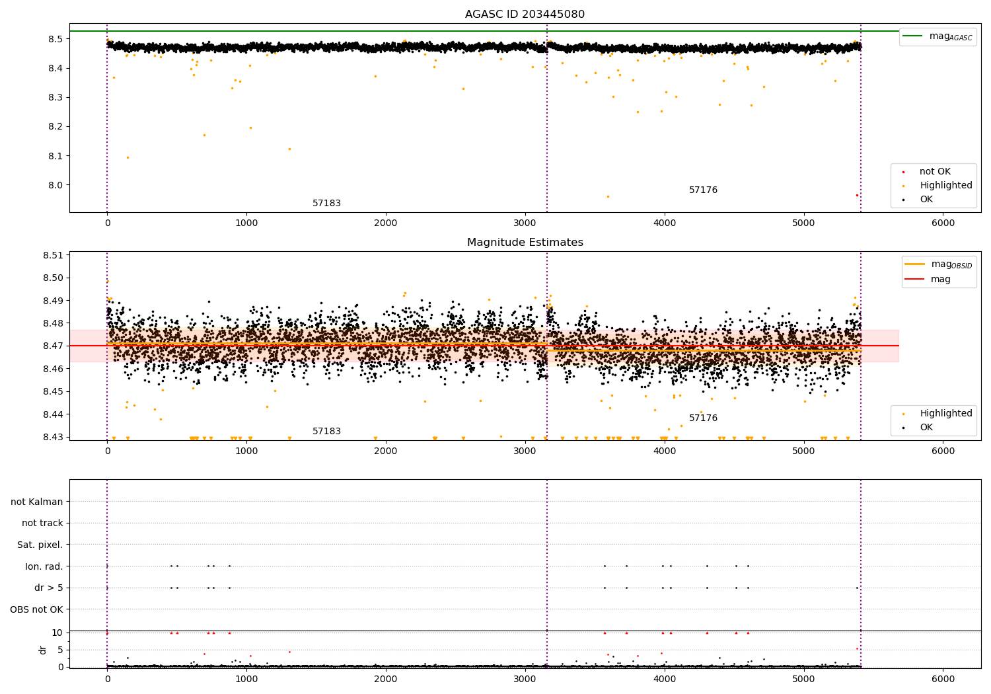Click the 8.5 tick label on top plot
The image size is (991, 694).
point(55,39)
